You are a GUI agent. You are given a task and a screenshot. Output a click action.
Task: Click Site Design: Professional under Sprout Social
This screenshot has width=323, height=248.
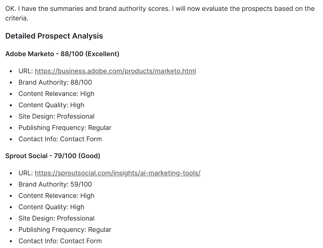[x=56, y=218]
